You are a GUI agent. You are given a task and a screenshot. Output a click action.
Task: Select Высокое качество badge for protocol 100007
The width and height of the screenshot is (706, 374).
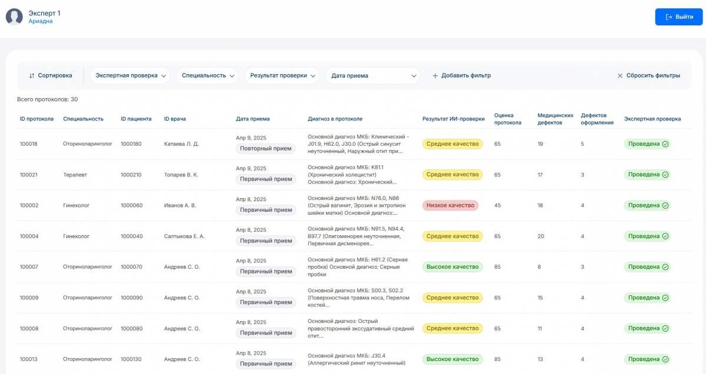tap(452, 267)
